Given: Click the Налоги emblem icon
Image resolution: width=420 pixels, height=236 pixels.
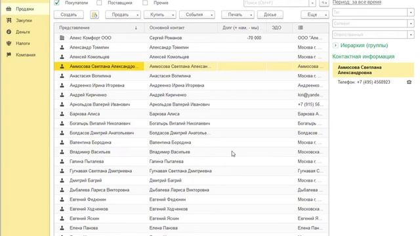Looking at the screenshot, I should click(9, 43).
